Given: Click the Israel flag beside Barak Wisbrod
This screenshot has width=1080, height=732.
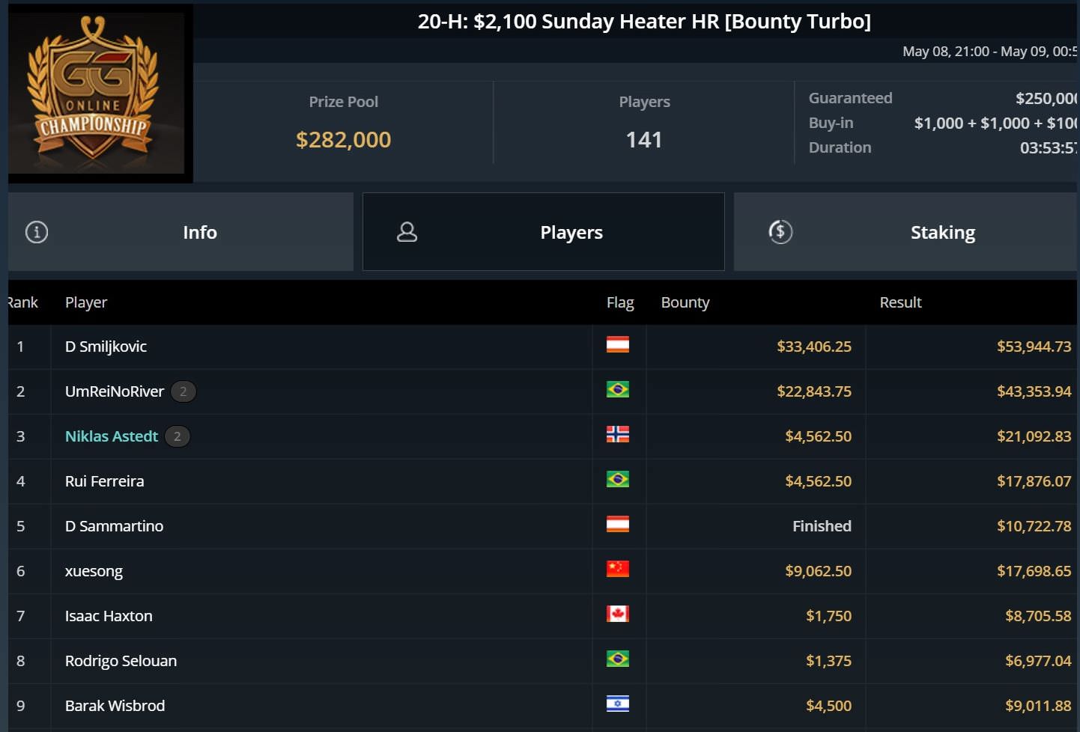Looking at the screenshot, I should tap(617, 704).
